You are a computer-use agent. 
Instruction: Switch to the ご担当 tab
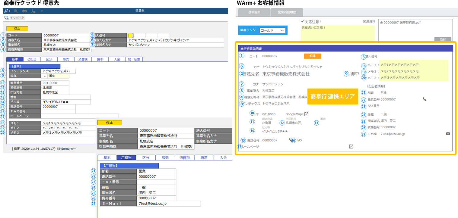pyautogui.click(x=32, y=59)
